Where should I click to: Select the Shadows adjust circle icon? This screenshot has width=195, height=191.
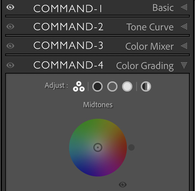click(x=97, y=86)
